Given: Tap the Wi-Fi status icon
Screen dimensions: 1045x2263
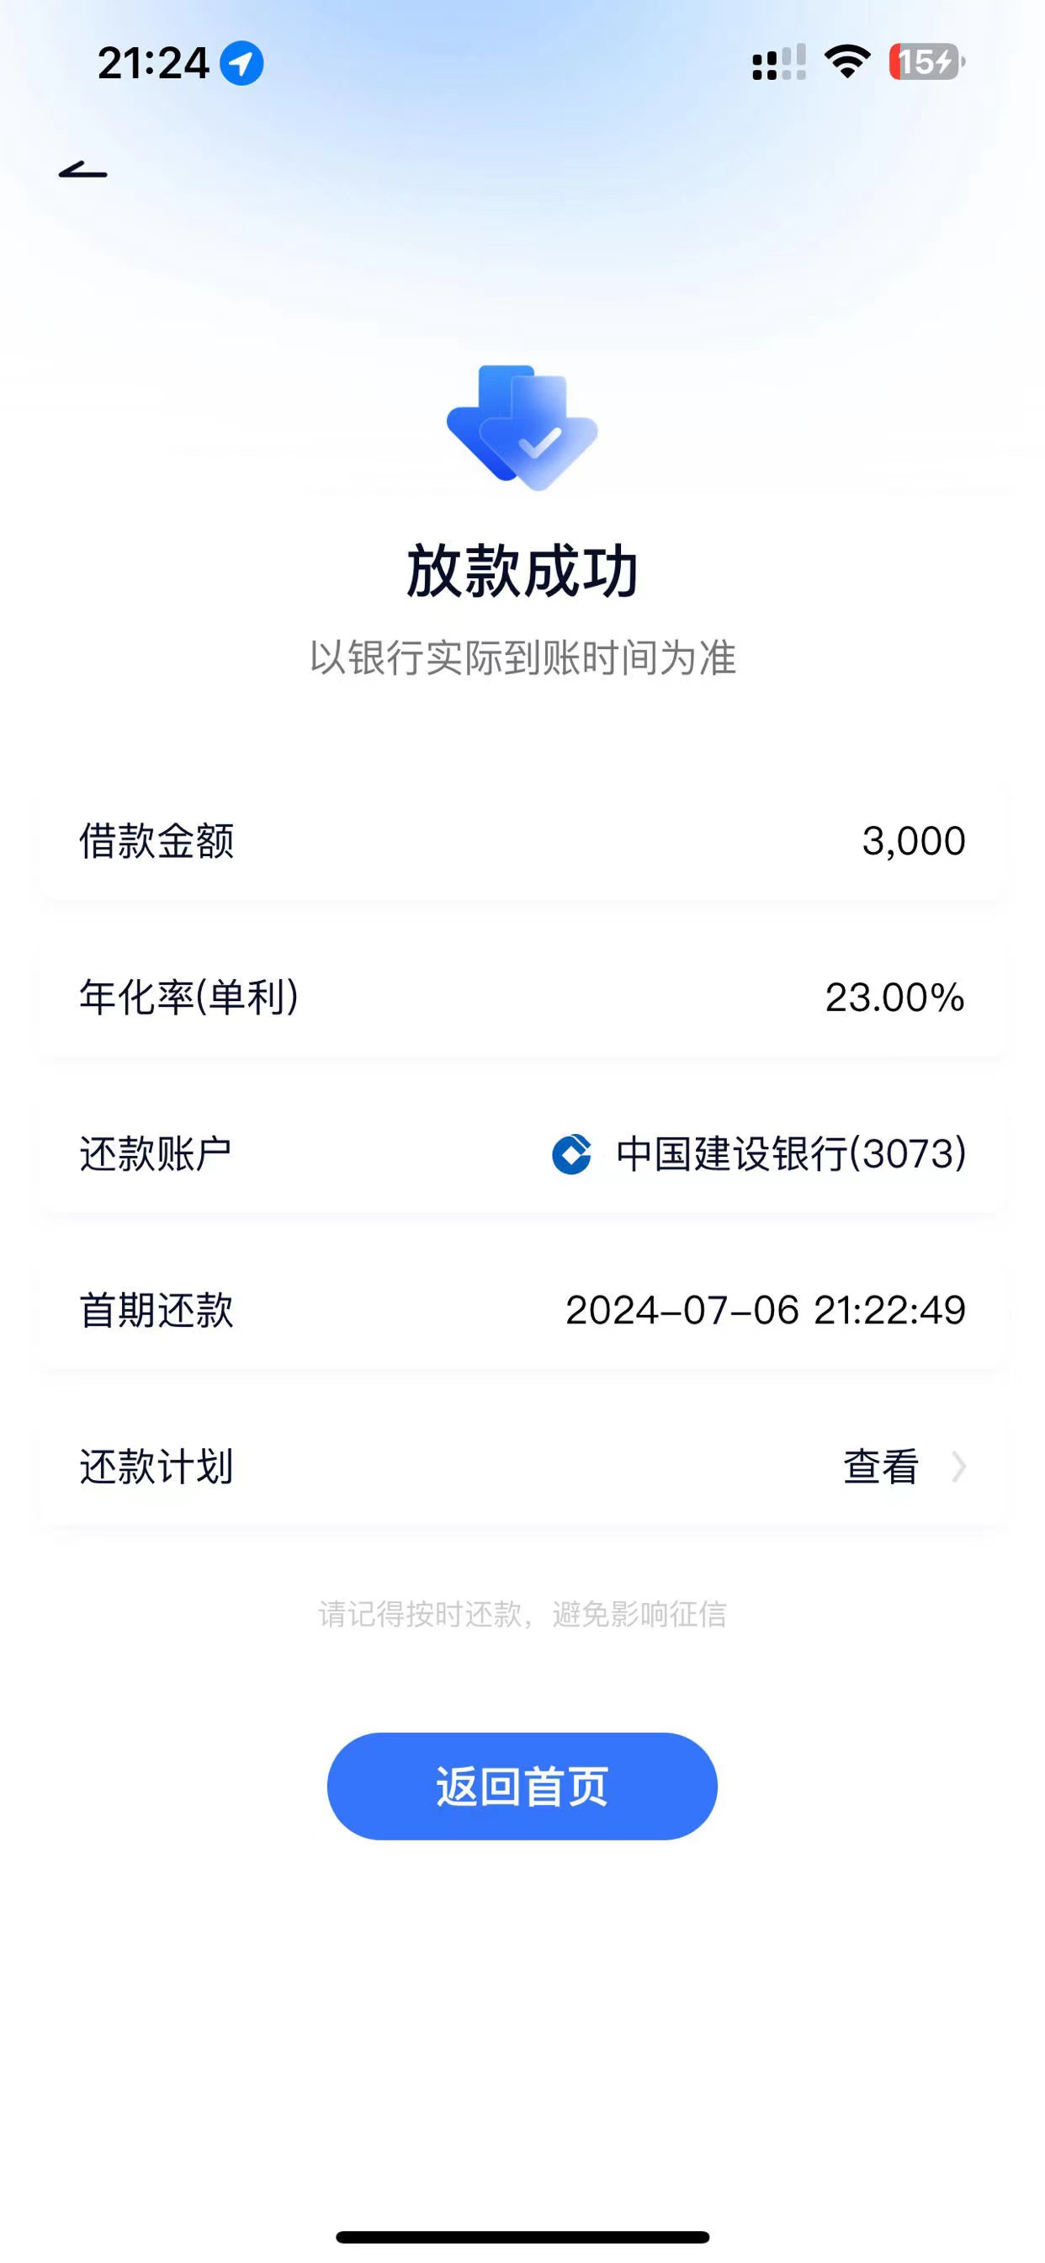Looking at the screenshot, I should (846, 61).
